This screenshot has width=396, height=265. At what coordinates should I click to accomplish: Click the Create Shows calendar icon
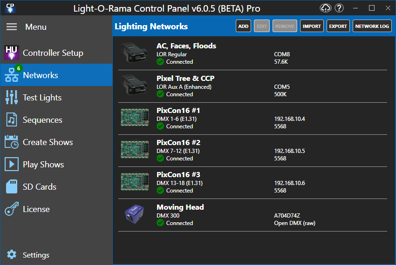click(12, 142)
